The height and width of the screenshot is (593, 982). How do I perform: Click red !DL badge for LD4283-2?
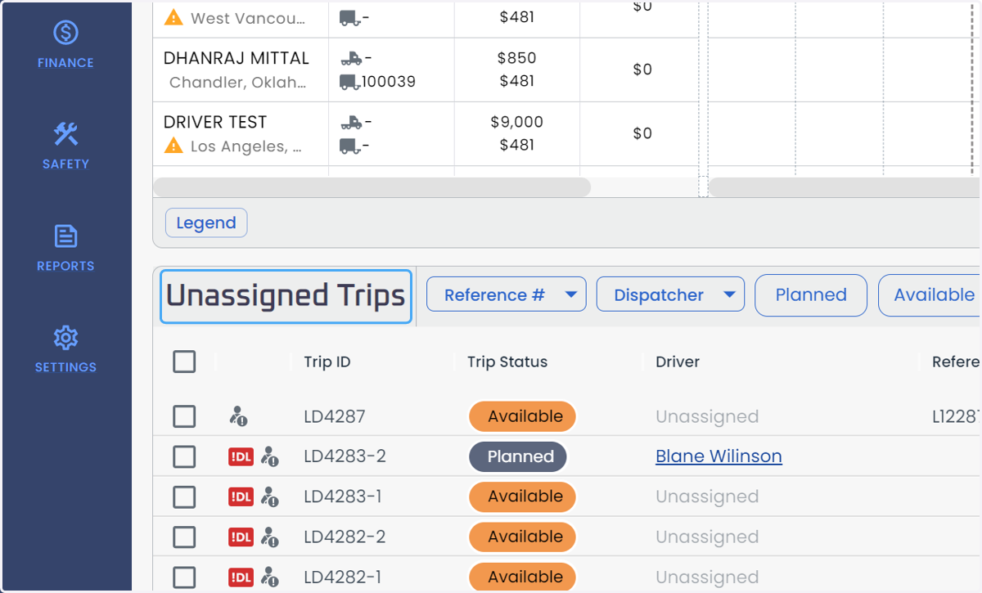[x=241, y=457]
